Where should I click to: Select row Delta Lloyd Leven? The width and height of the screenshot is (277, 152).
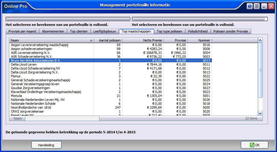pos(111,64)
